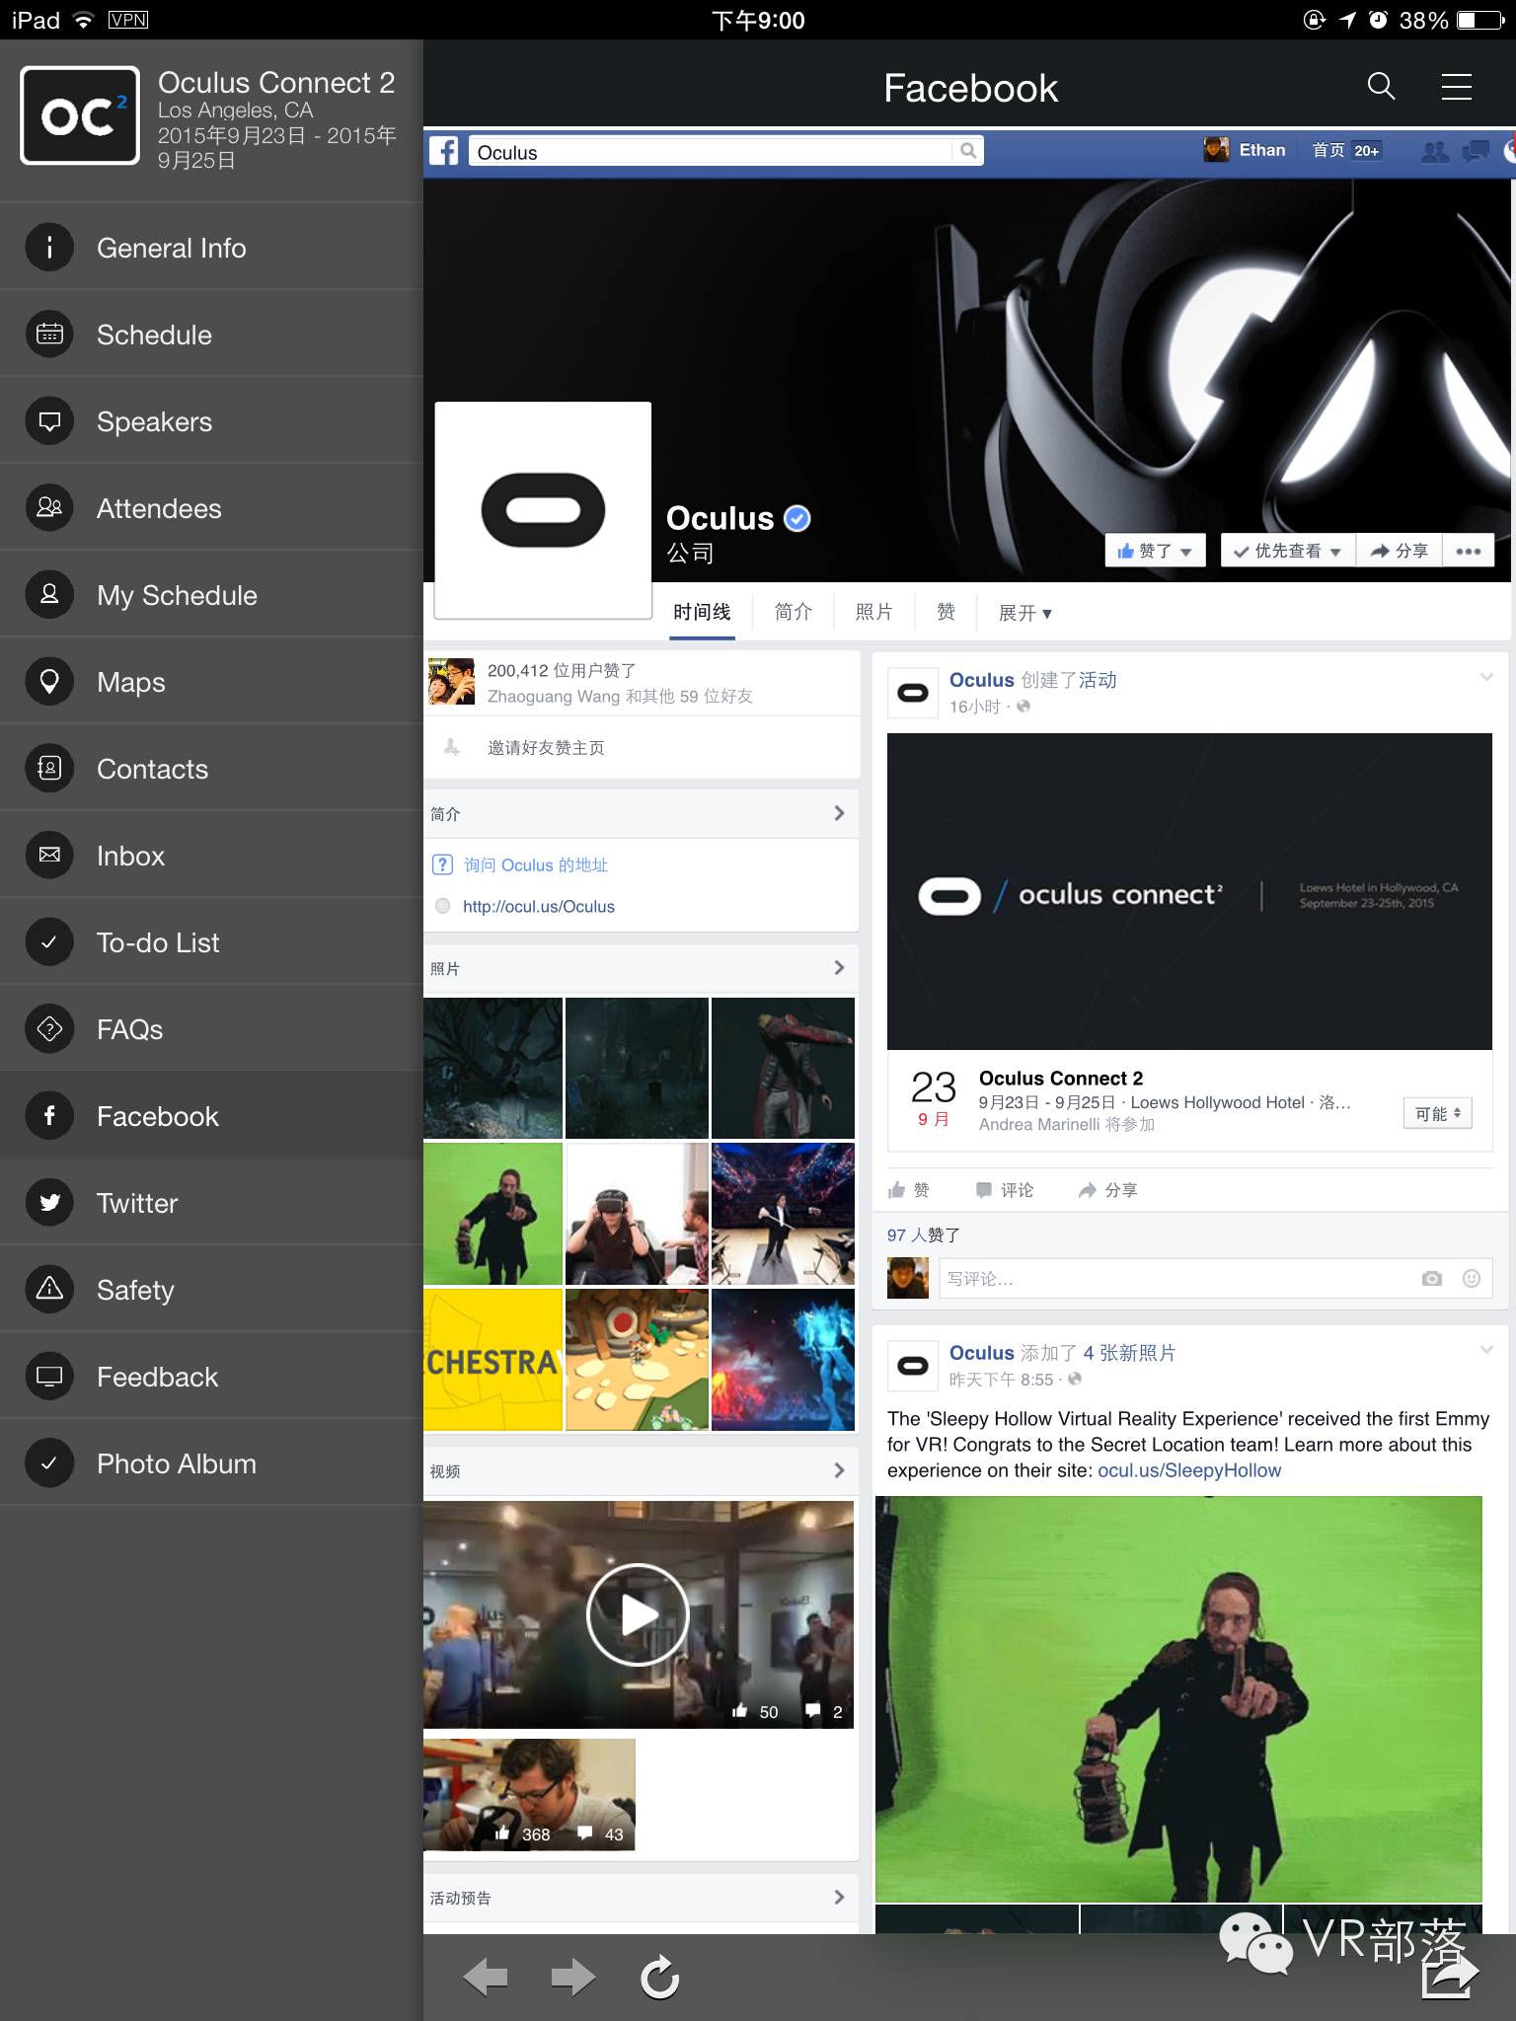The image size is (1516, 2021).
Task: Open the yellow CHESTRA photo thumbnail
Action: coord(493,1360)
